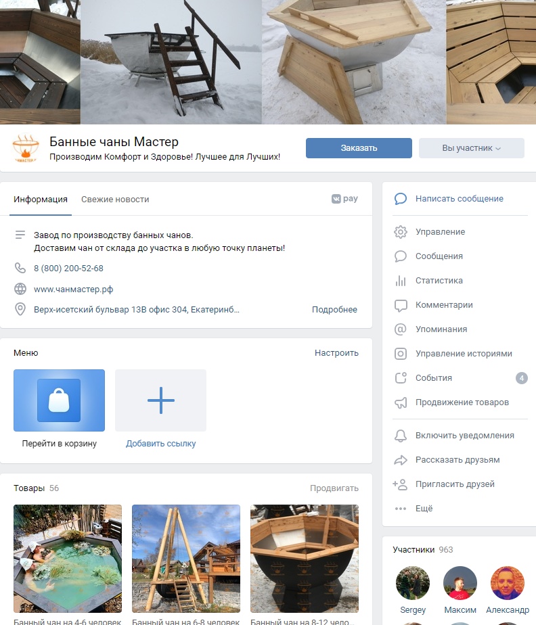This screenshot has height=625, width=536.
Task: Open the Вы участник dropdown
Action: point(472,148)
